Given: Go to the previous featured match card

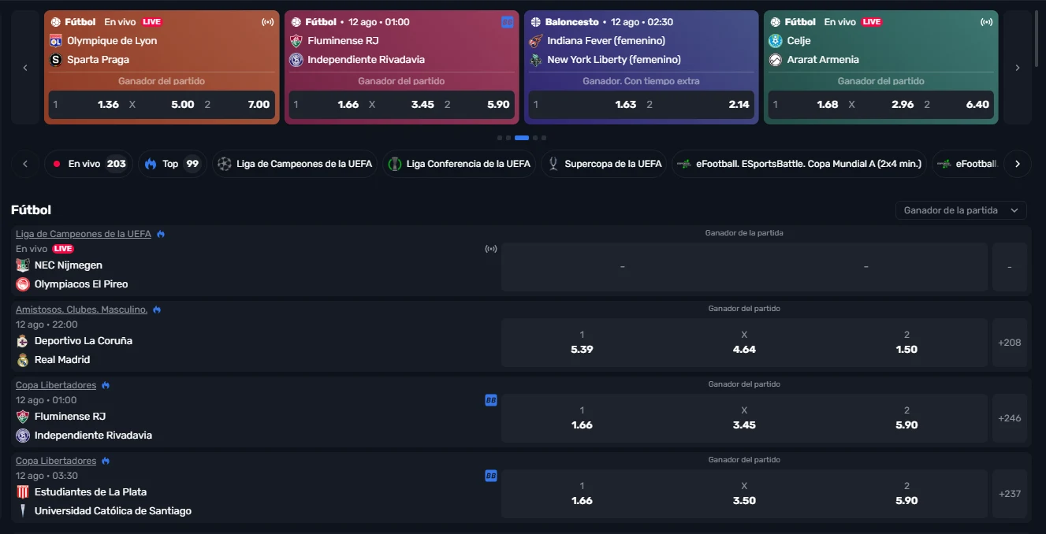Looking at the screenshot, I should 25,68.
